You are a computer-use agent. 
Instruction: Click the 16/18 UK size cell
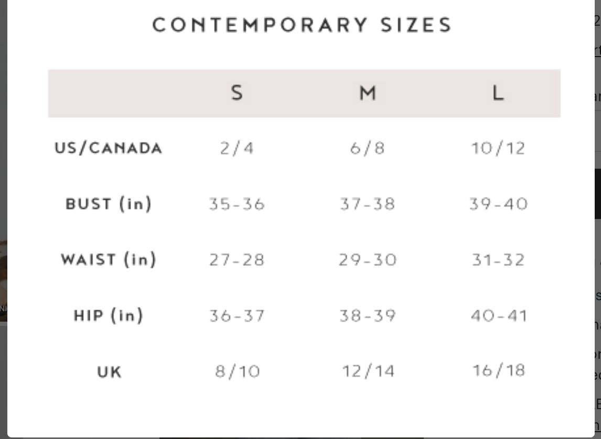click(x=498, y=370)
